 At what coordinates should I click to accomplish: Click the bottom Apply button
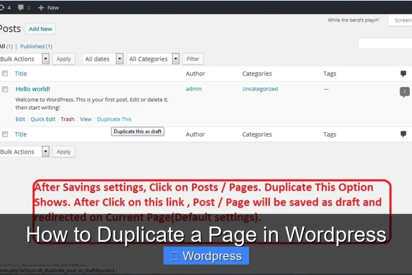64,152
